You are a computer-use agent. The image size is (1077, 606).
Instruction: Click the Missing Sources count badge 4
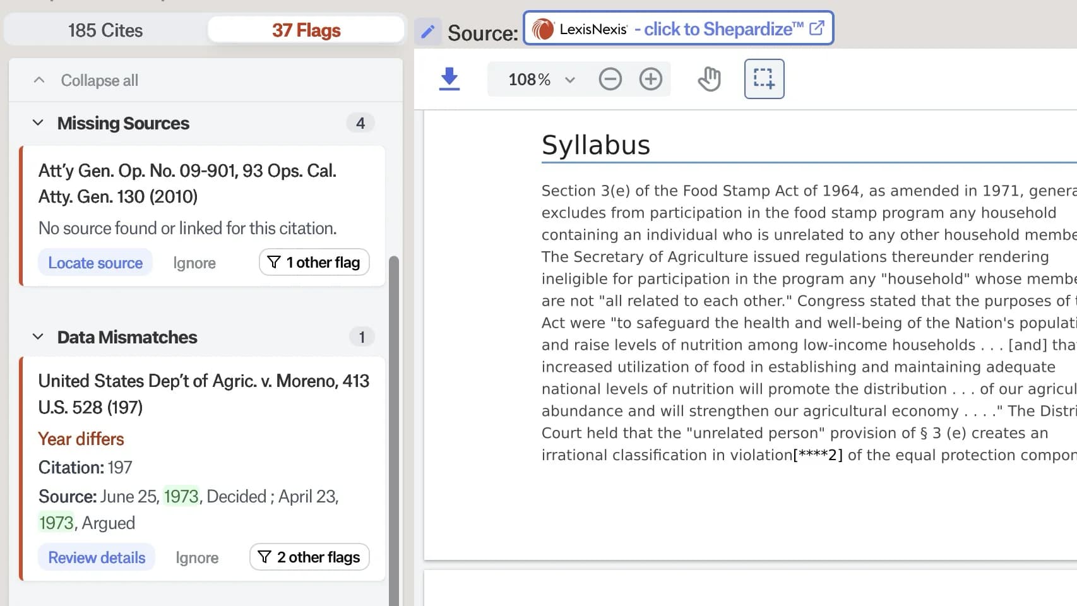(360, 123)
